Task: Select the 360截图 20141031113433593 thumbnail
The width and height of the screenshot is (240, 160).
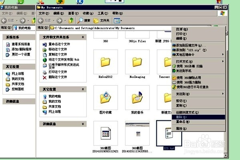Action: pyautogui.click(x=137, y=133)
